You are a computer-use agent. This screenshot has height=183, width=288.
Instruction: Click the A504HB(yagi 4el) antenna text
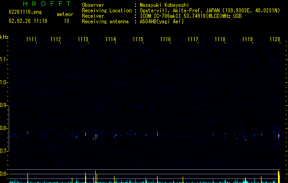(x=162, y=22)
